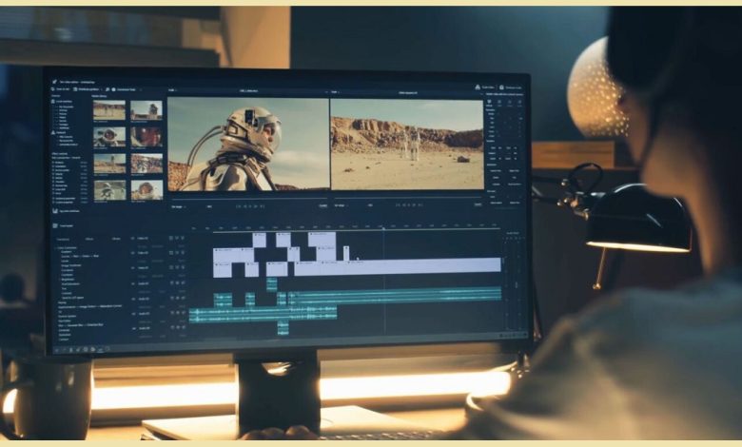
Task: Click the square panel icon heading the timeline section
Action: click(55, 226)
